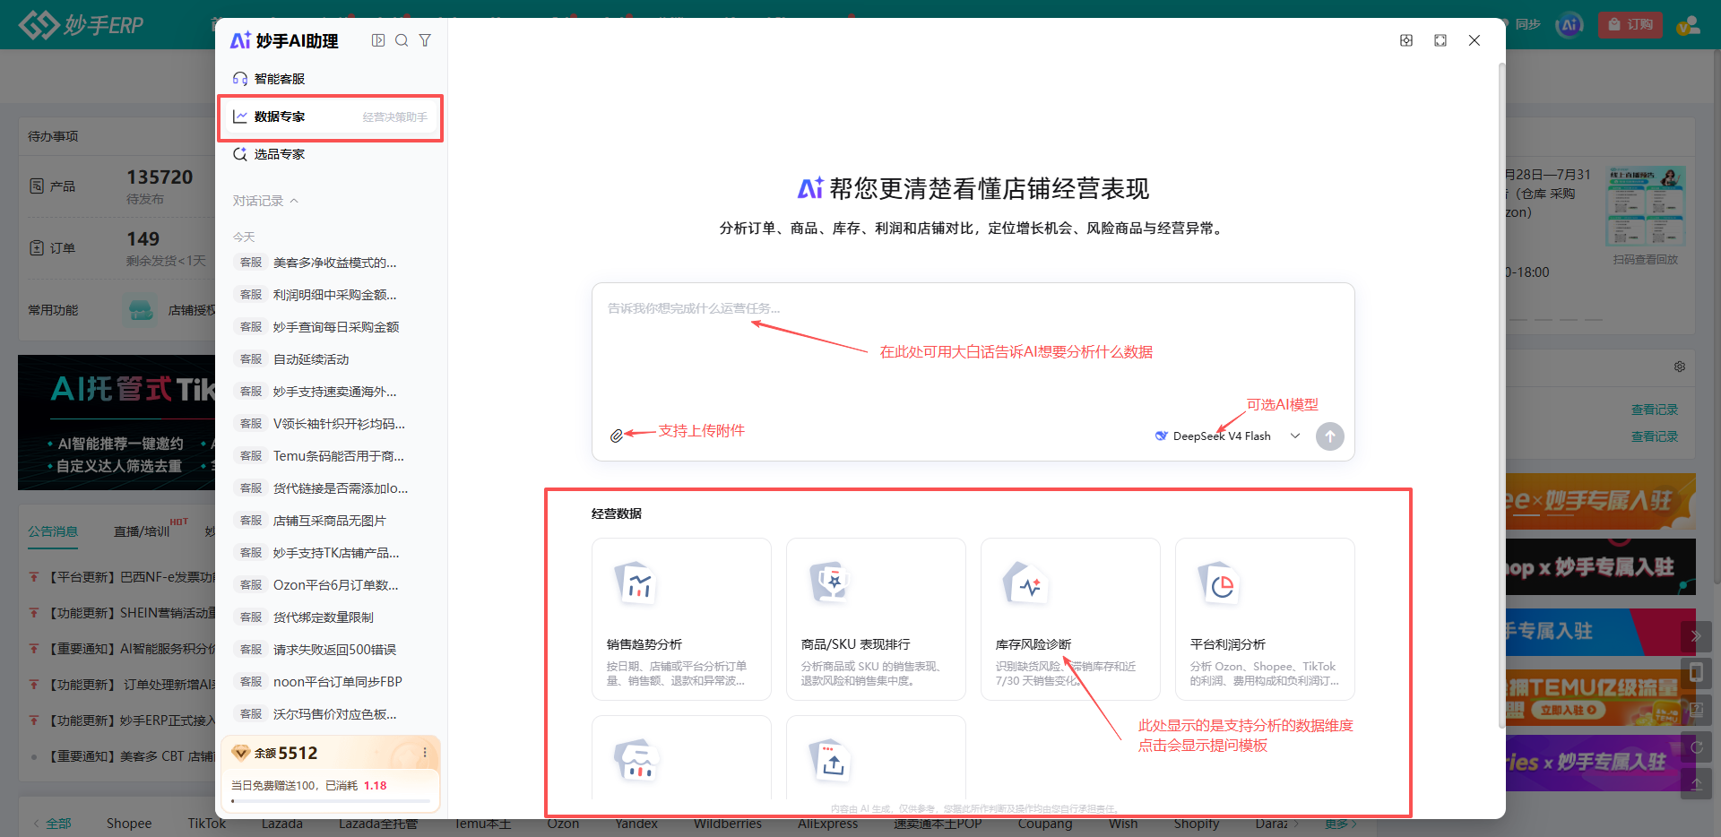Open balance card three-dot menu
The image size is (1721, 837).
[x=425, y=753]
